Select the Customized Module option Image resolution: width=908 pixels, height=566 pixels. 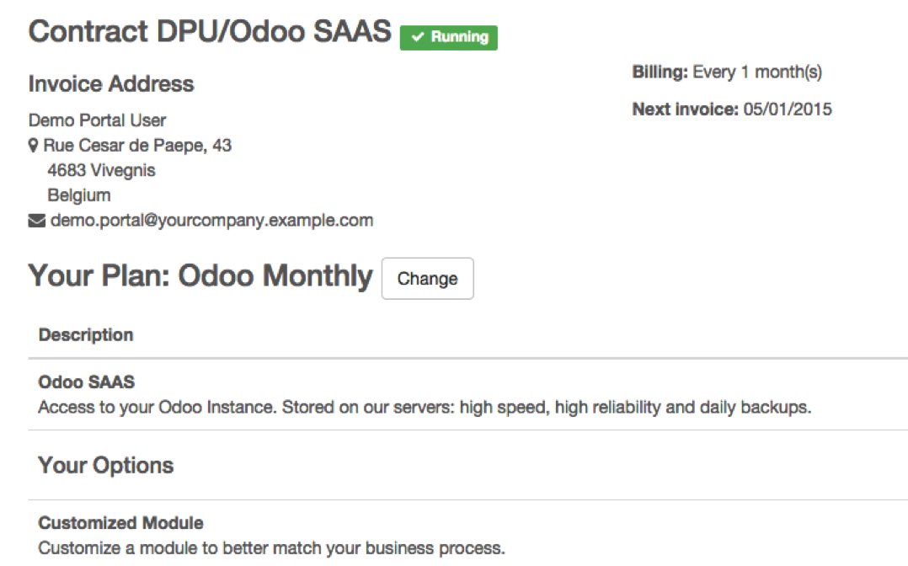(x=121, y=523)
